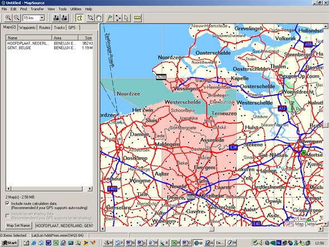Select the Zoom tool with dashed box
This screenshot has height=247, width=329.
90,18
